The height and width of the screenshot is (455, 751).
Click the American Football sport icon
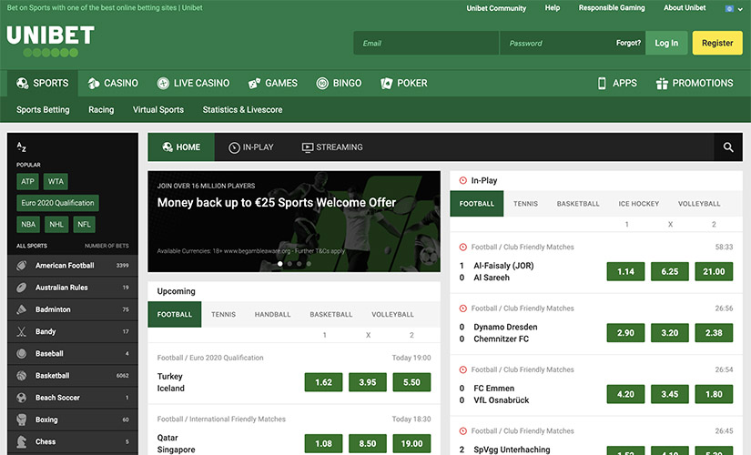(22, 266)
